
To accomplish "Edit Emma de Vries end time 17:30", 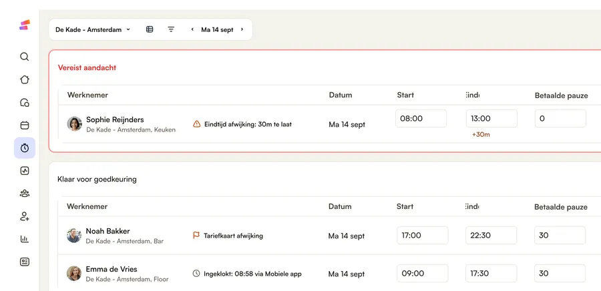I will pos(491,274).
